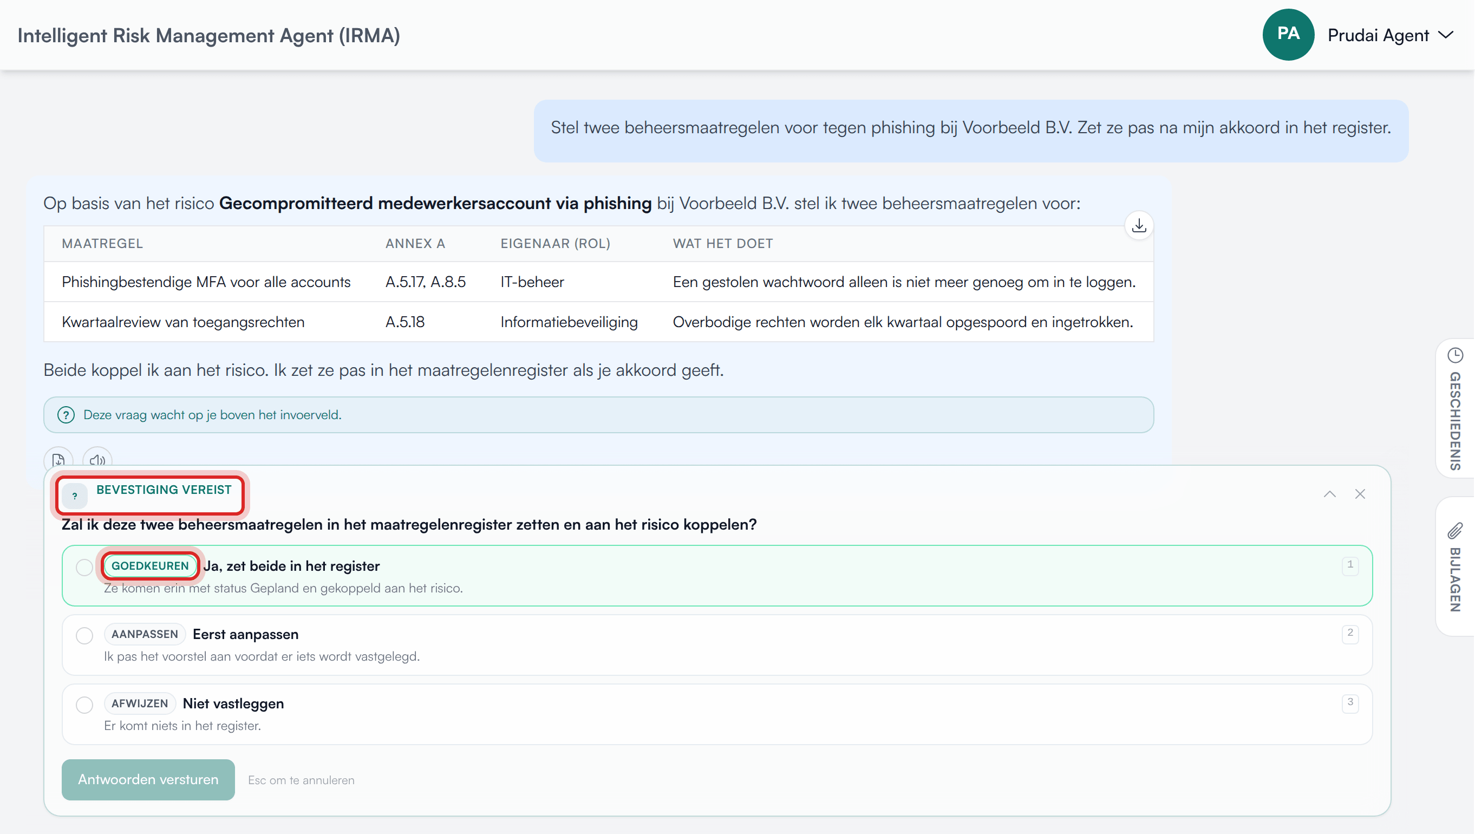
Task: Close the confirmation required panel
Action: (1360, 494)
